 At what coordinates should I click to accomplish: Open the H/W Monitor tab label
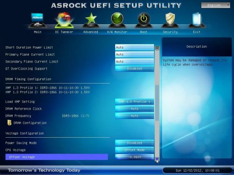click(x=117, y=32)
